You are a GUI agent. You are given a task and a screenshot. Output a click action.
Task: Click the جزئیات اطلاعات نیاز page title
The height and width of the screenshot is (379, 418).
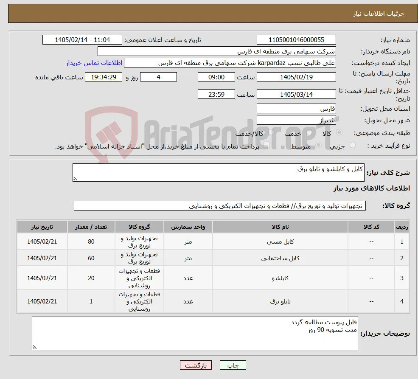point(379,14)
